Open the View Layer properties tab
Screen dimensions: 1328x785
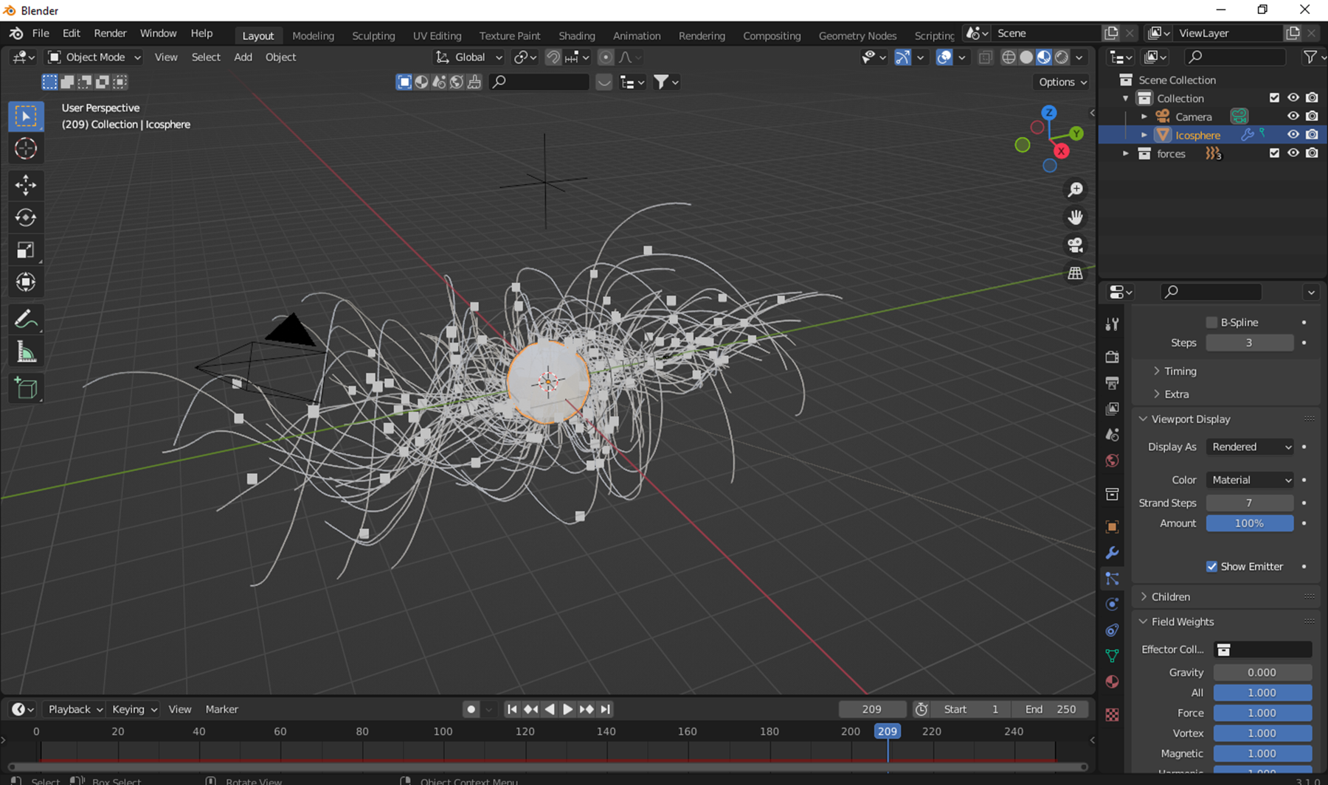coord(1112,409)
